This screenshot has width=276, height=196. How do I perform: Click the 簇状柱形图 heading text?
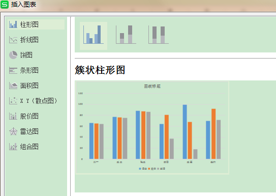(x=100, y=70)
